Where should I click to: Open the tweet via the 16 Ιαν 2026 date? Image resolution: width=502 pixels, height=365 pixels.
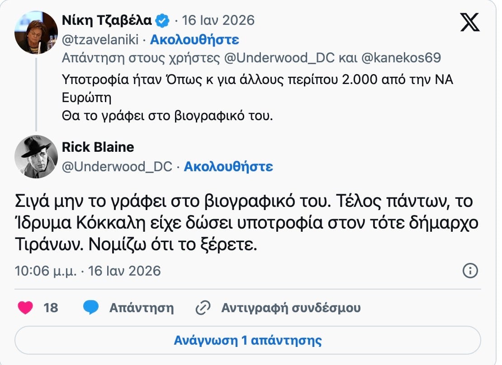218,20
